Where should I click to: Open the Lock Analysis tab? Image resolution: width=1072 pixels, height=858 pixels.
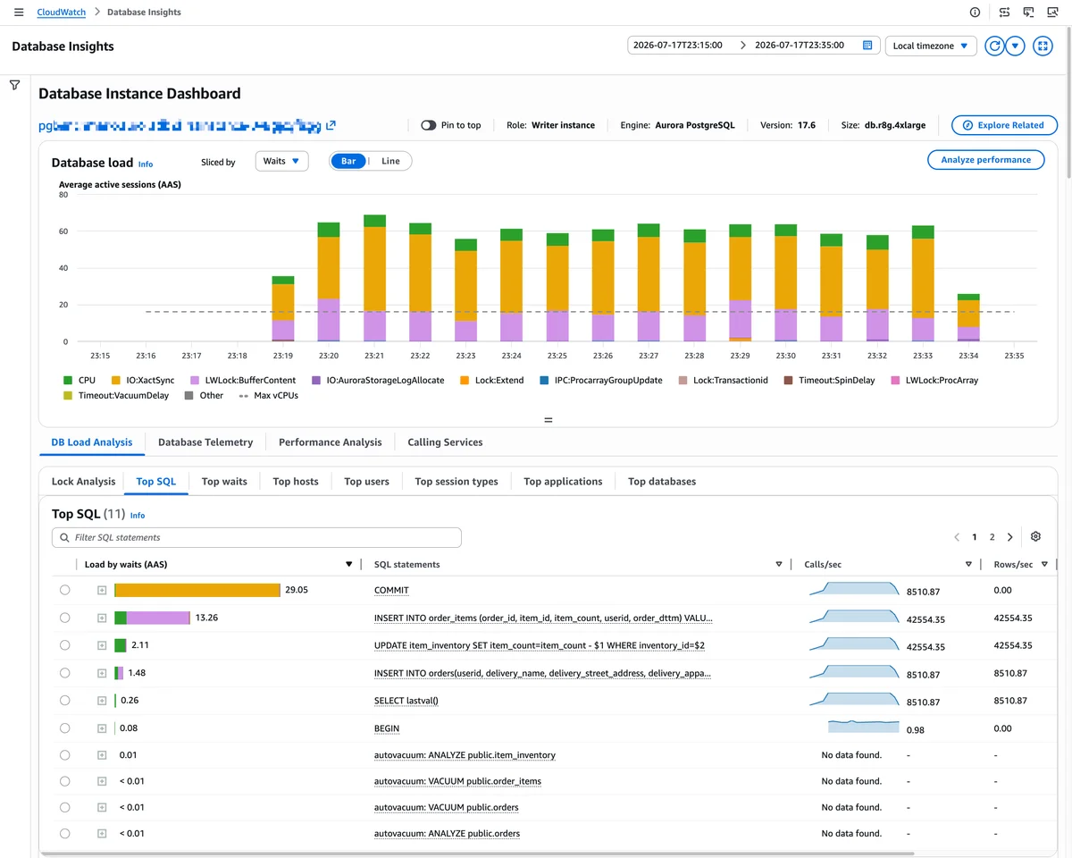coord(83,482)
